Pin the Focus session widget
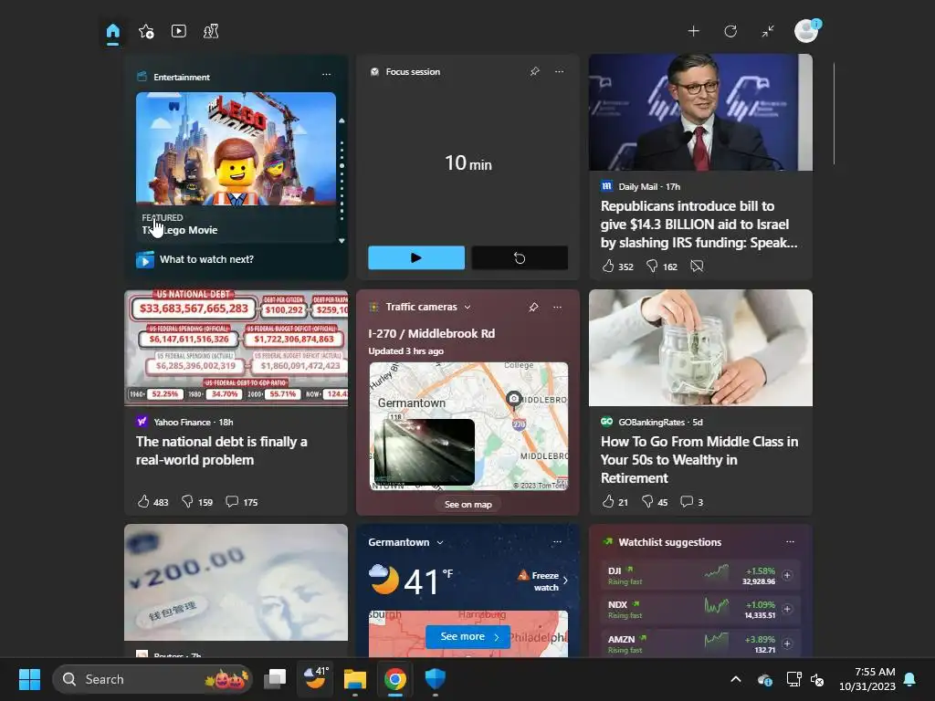Viewport: 935px width, 701px height. [535, 71]
